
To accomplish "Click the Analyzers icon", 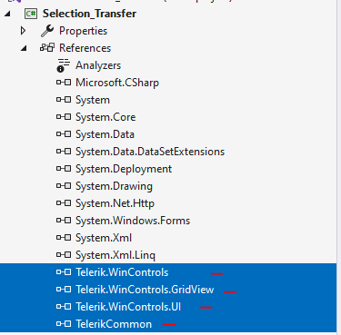I will tap(64, 65).
